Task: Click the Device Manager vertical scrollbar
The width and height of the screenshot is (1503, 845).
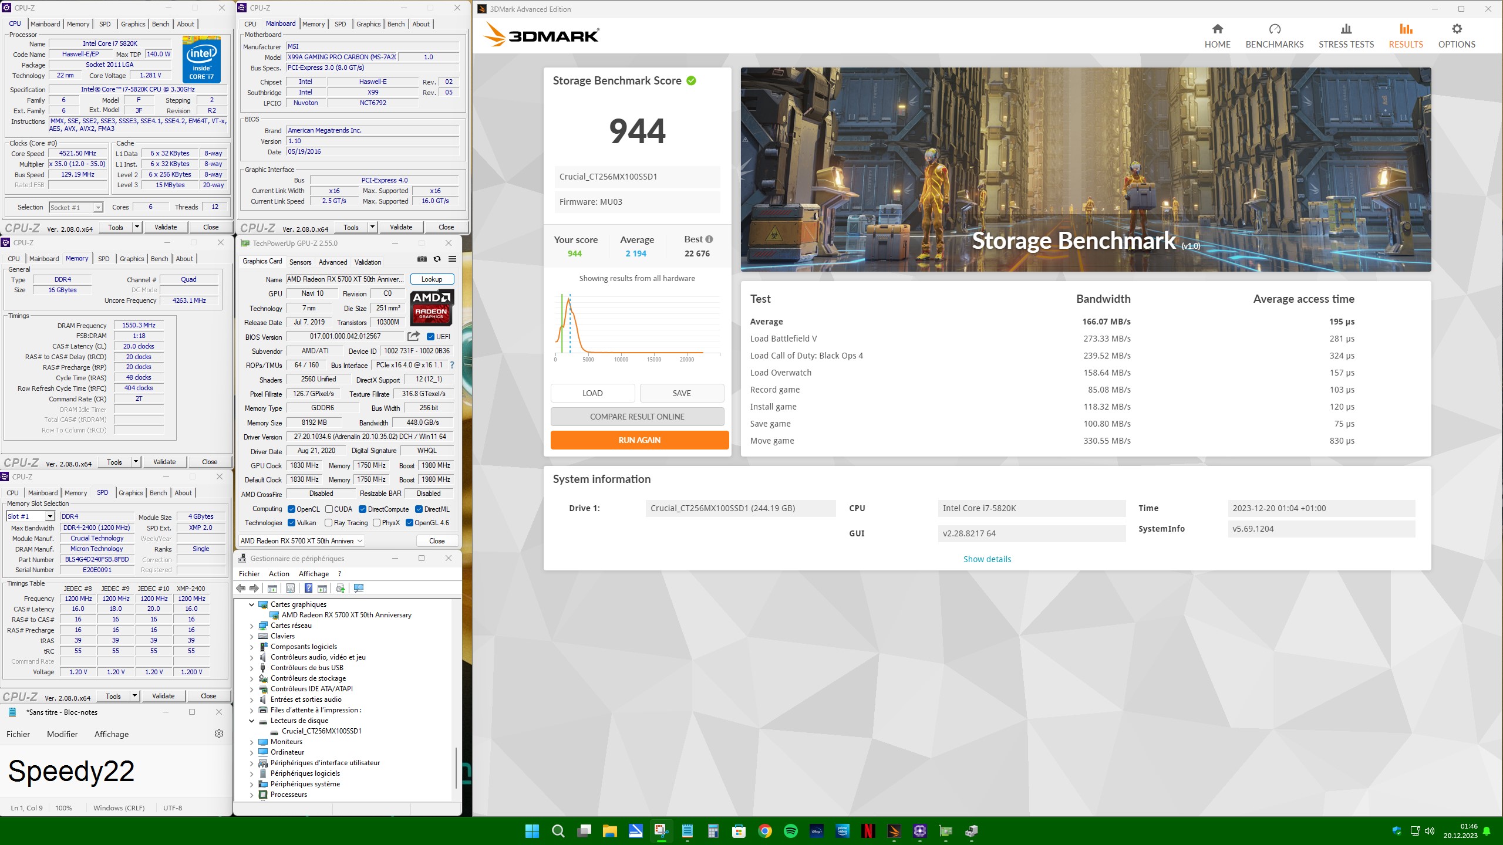Action: [456, 768]
